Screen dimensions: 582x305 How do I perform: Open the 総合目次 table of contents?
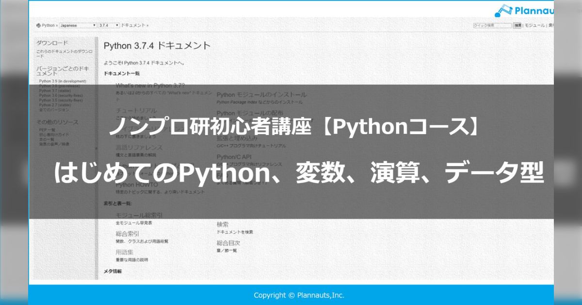click(x=228, y=243)
